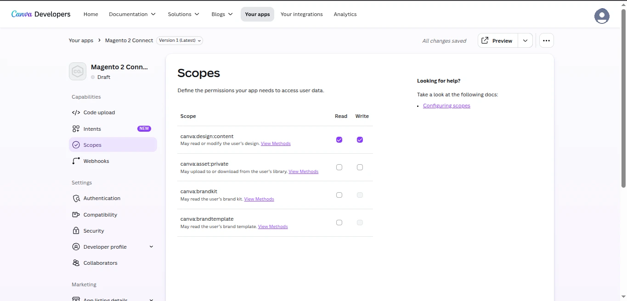
Task: Open Your integrations page
Action: [302, 14]
